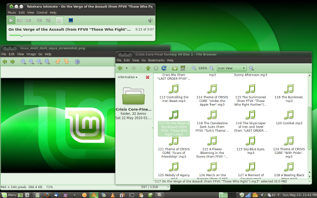The image size is (317, 198).
Task: Click the Back arrow in File Browser
Action: (x=120, y=68)
